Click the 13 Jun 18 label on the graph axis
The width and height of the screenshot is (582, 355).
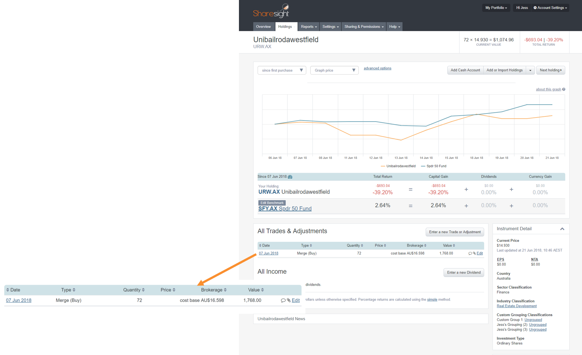(x=401, y=158)
